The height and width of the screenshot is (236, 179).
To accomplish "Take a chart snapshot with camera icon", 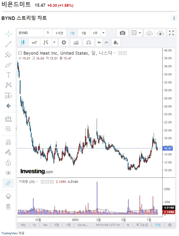I will pyautogui.click(x=122, y=33).
